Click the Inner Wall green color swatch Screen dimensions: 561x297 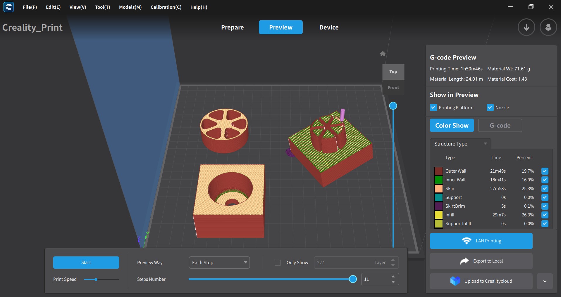pos(438,180)
